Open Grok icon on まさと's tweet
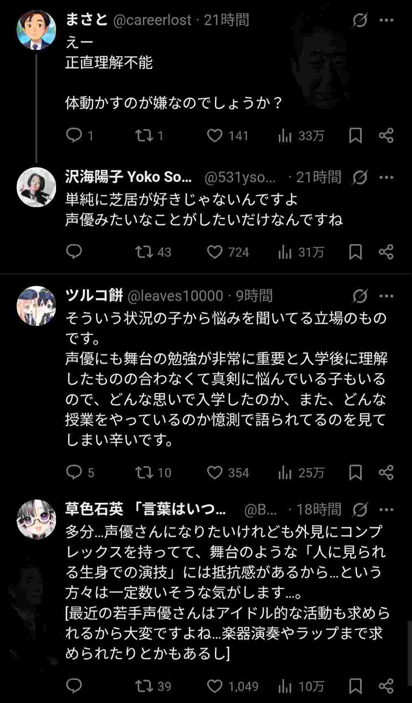Viewport: 412px width, 703px height. (360, 20)
